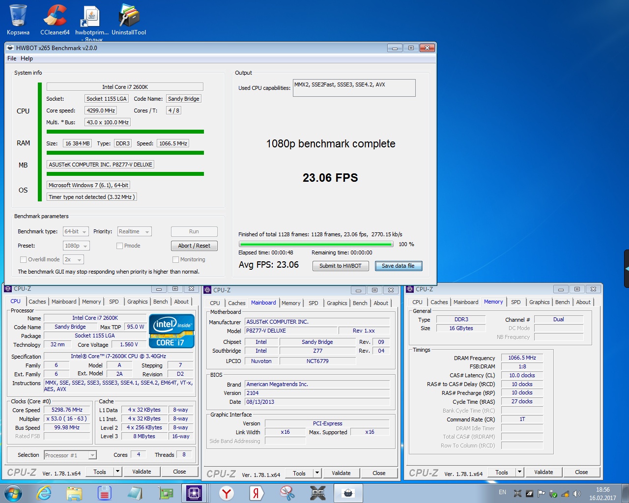Open the Priority Realtime dropdown
Screen dimensions: 629x503
134,231
